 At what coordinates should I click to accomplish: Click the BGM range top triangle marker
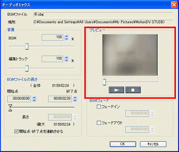10,106
